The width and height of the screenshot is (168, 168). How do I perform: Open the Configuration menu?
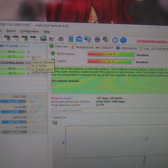click(x=29, y=31)
